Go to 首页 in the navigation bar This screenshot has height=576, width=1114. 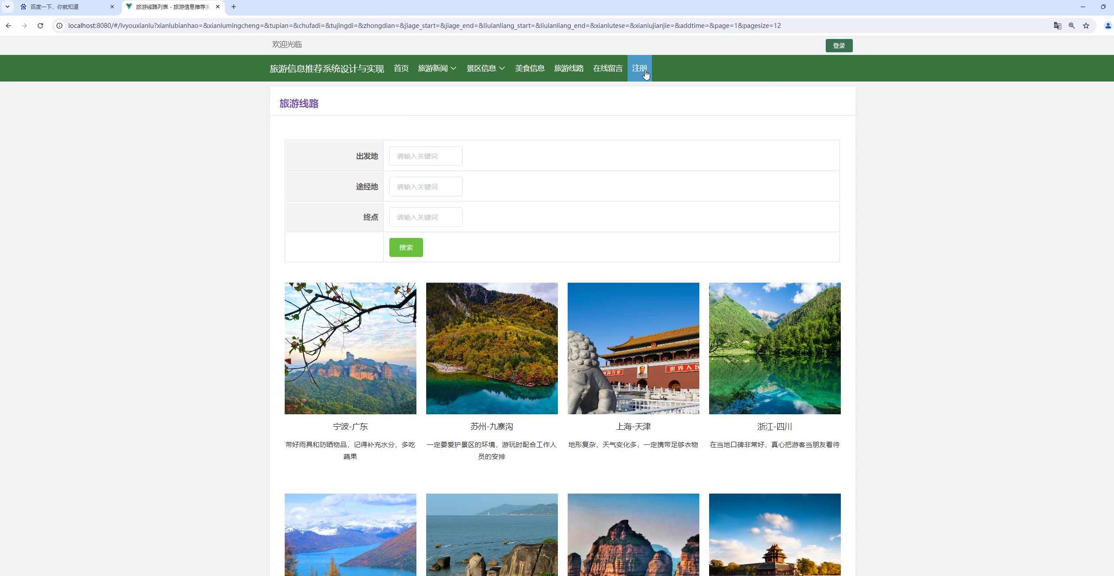click(x=401, y=68)
